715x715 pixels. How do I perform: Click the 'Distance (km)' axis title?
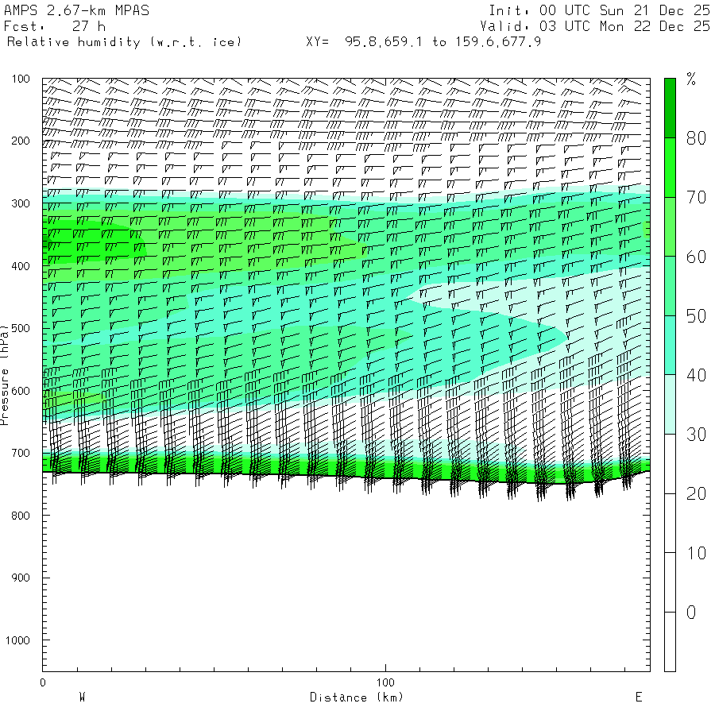pos(357,698)
